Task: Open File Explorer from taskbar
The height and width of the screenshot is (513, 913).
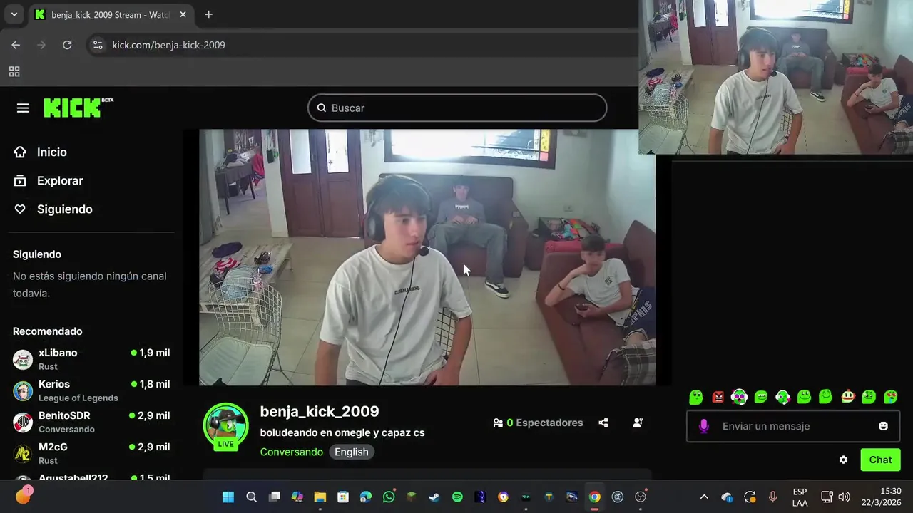Action: (320, 497)
